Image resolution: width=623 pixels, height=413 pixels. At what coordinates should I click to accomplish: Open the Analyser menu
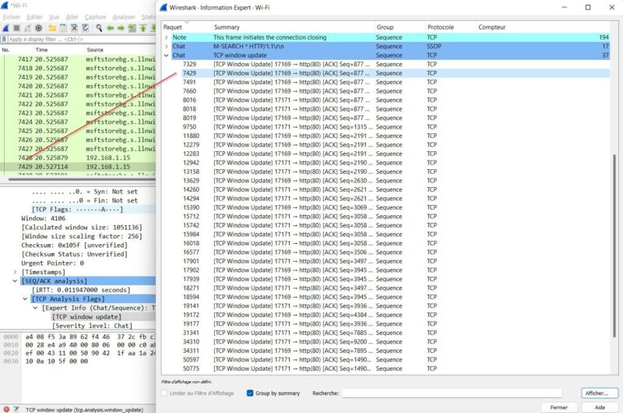coord(124,17)
